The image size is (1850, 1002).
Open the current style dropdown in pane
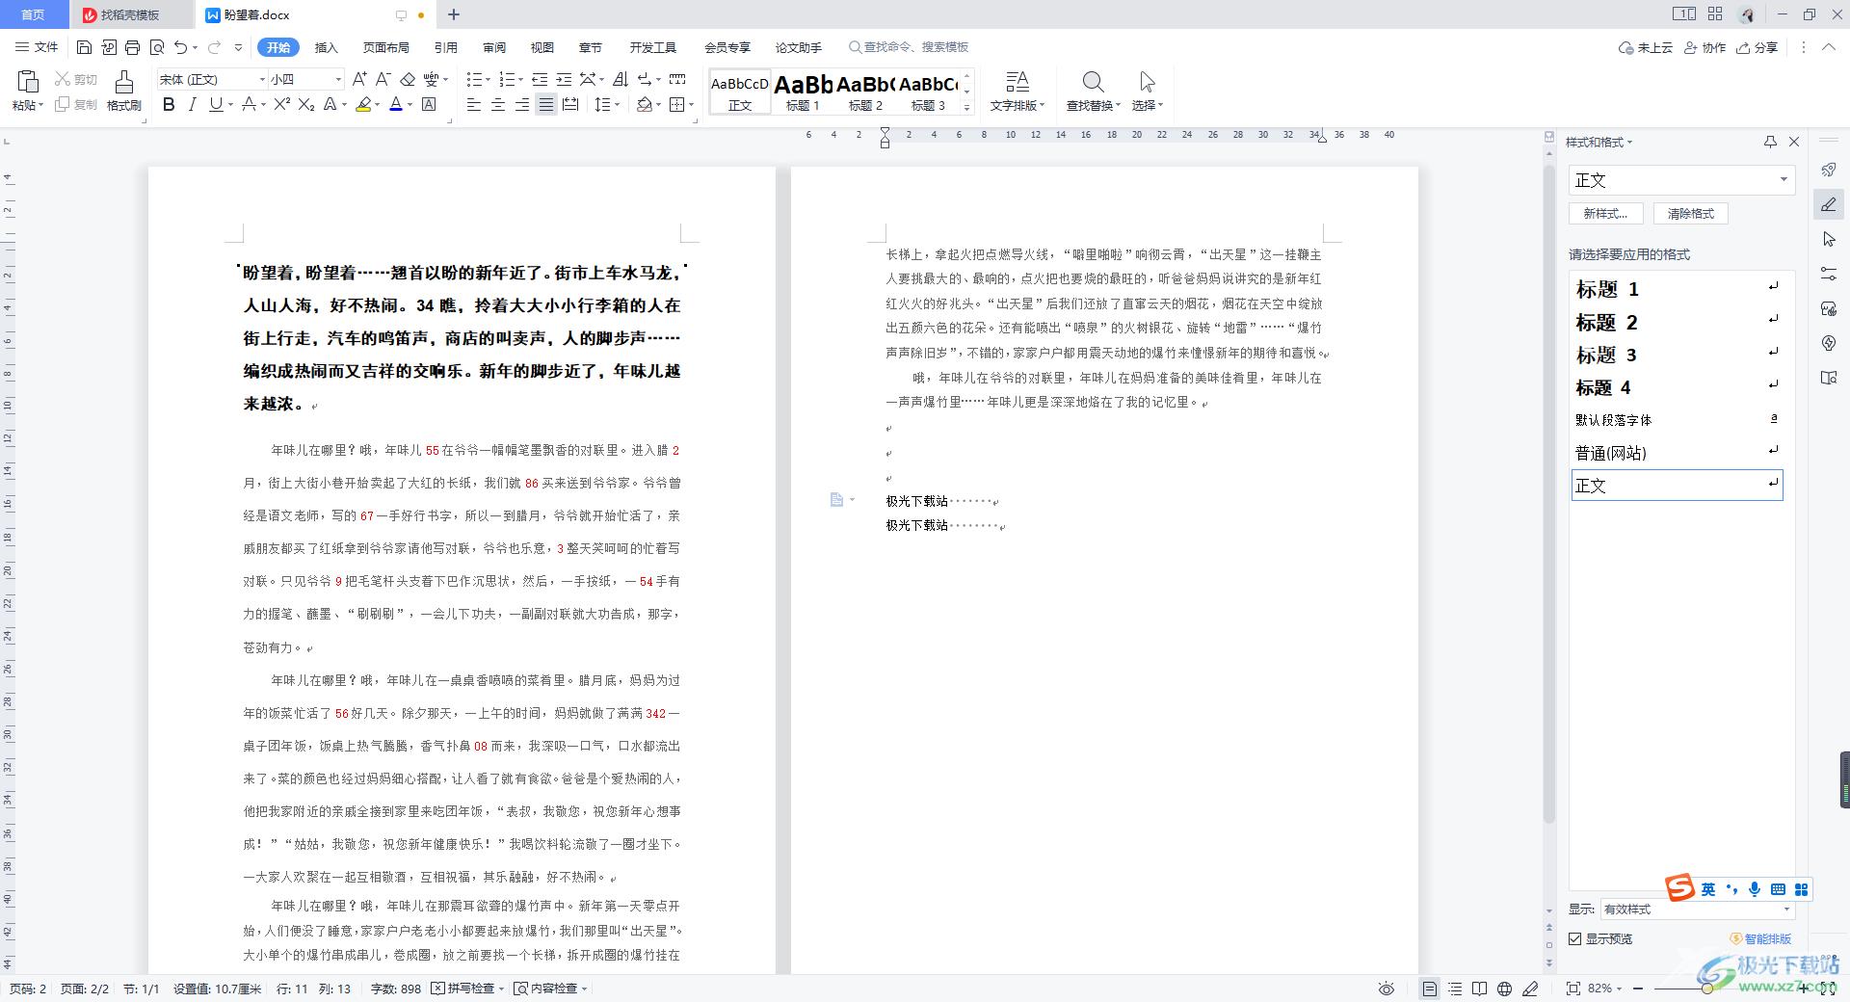coord(1784,180)
